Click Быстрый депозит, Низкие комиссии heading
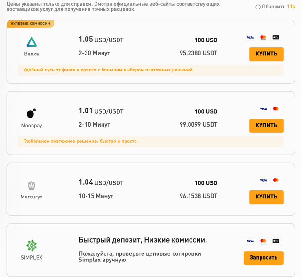This screenshot has height=277, width=301. [x=143, y=240]
